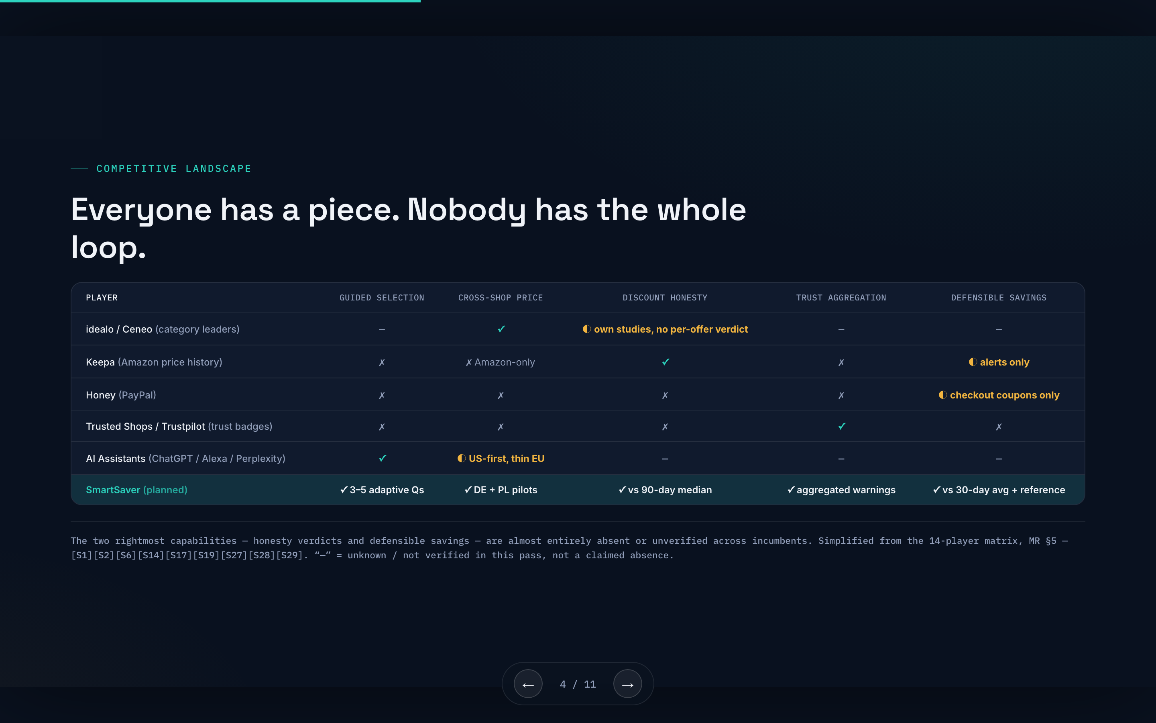The image size is (1156, 723).
Task: Click the green check in Trusted Shops Trust Aggregation cell
Action: (842, 426)
